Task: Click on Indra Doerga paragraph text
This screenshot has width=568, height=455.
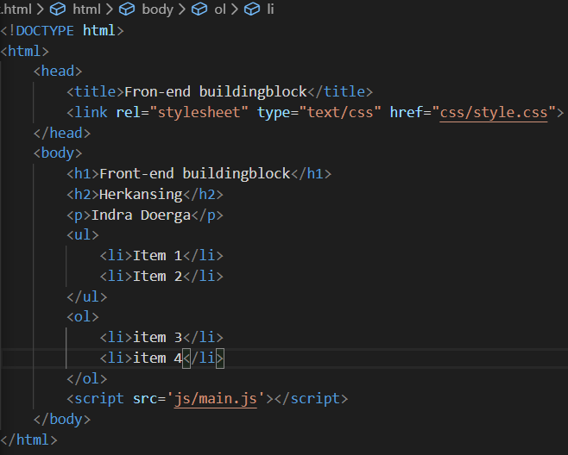Action: [x=141, y=215]
